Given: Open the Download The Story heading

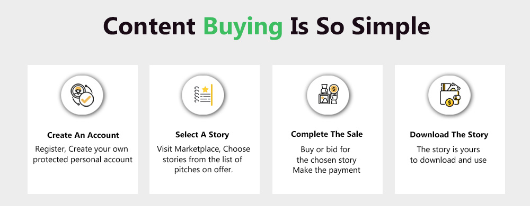Looking at the screenshot, I should [x=449, y=135].
